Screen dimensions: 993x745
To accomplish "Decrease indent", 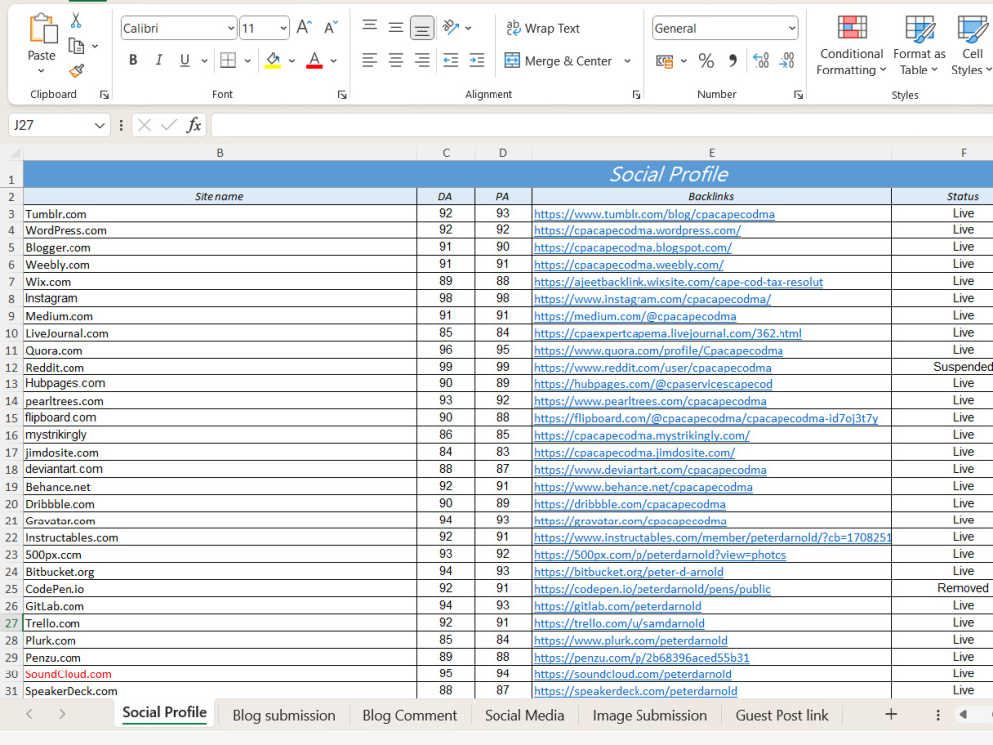I will pos(450,60).
